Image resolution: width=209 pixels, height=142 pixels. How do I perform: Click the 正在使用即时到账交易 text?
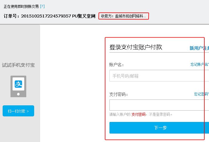click(x=21, y=6)
